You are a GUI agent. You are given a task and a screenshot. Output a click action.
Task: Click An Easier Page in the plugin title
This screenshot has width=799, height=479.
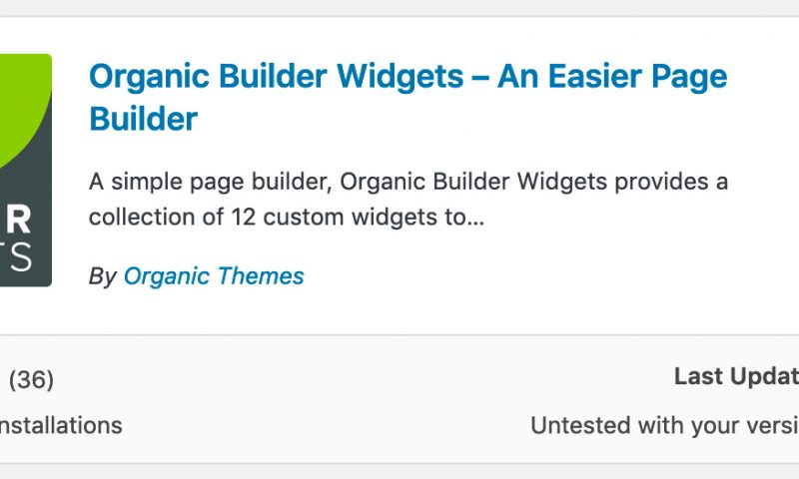(x=612, y=78)
